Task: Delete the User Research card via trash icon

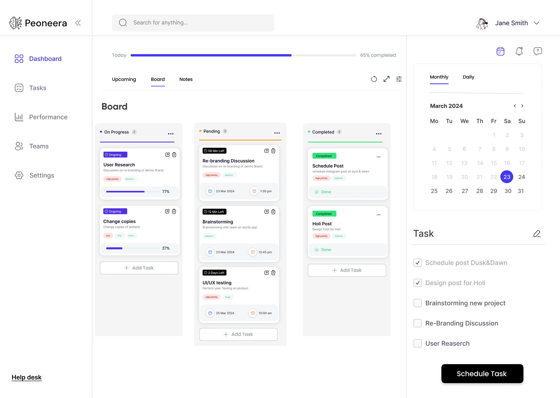Action: pos(174,155)
